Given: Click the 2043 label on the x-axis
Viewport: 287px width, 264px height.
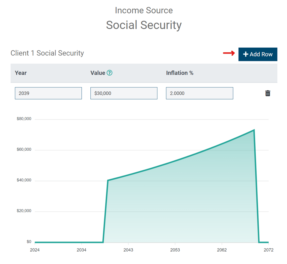Looking at the screenshot, I should [128, 250].
